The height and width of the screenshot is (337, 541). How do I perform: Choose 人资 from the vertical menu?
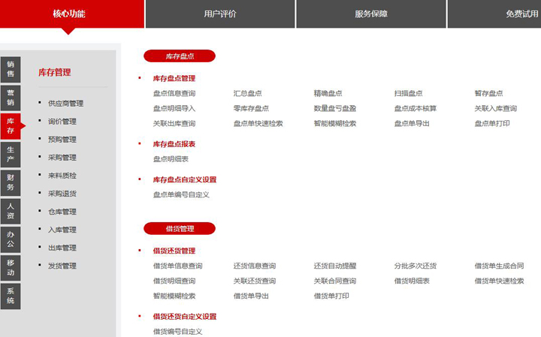point(11,211)
